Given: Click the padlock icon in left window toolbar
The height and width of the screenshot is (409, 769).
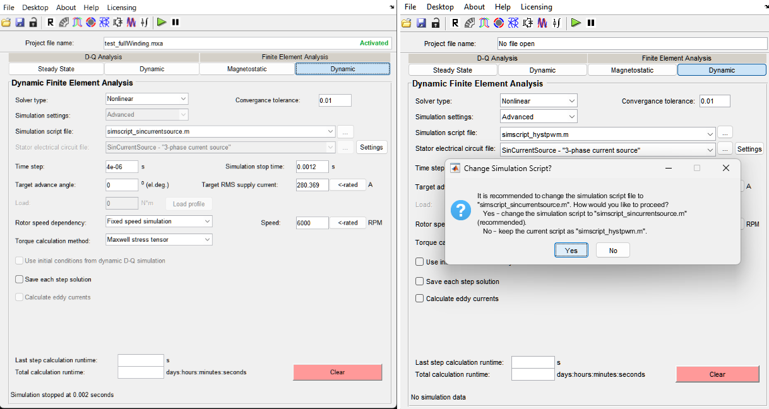Looking at the screenshot, I should (33, 22).
